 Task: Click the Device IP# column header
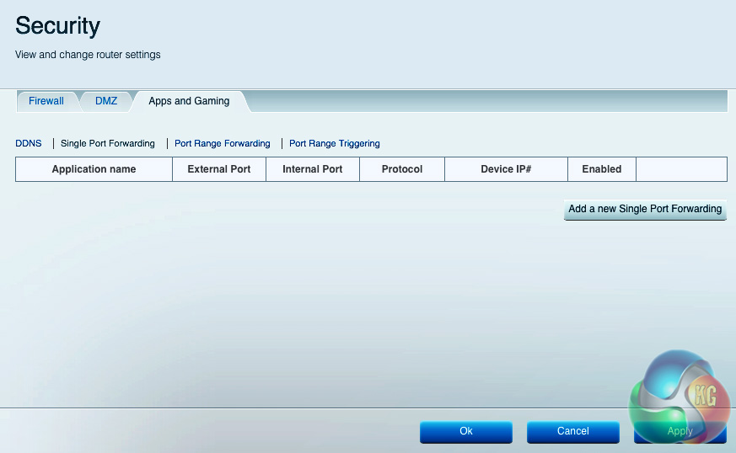tap(506, 169)
